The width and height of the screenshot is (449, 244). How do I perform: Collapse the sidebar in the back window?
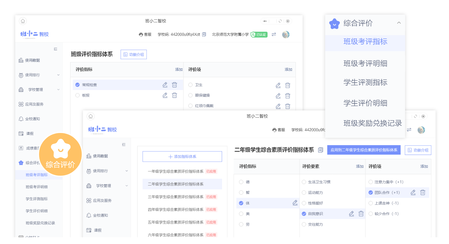click(56, 49)
